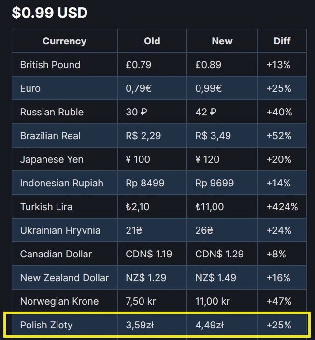
Task: Select the British Pound +13% diff cell
Action: tap(278, 65)
